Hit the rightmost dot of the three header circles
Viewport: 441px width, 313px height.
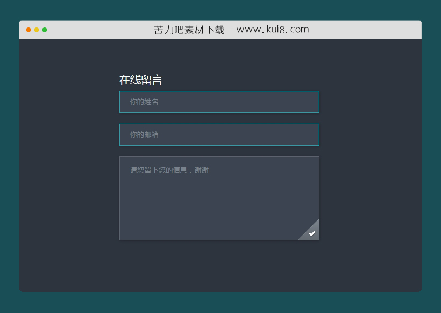click(x=45, y=30)
